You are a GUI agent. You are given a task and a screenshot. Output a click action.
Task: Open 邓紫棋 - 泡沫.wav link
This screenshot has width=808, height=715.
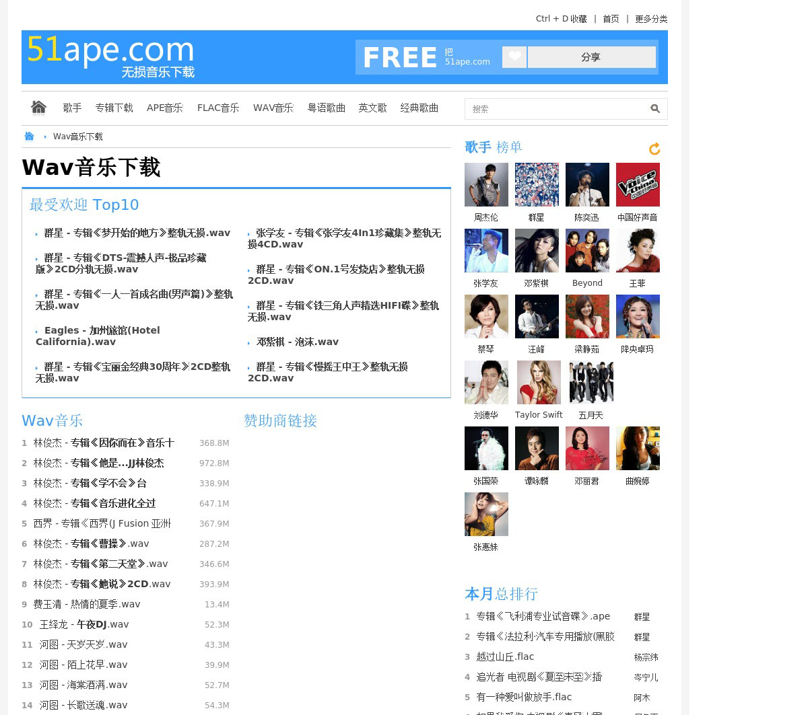pyautogui.click(x=297, y=342)
